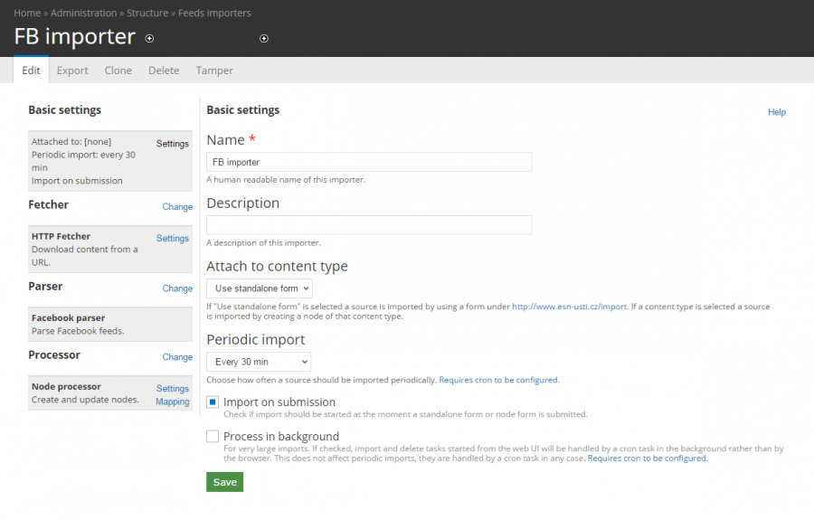Image resolution: width=814 pixels, height=520 pixels.
Task: Click 'A description of this importer.' text
Action: coord(263,243)
